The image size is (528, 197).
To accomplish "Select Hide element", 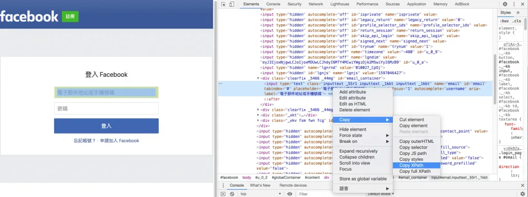I will point(363,129).
